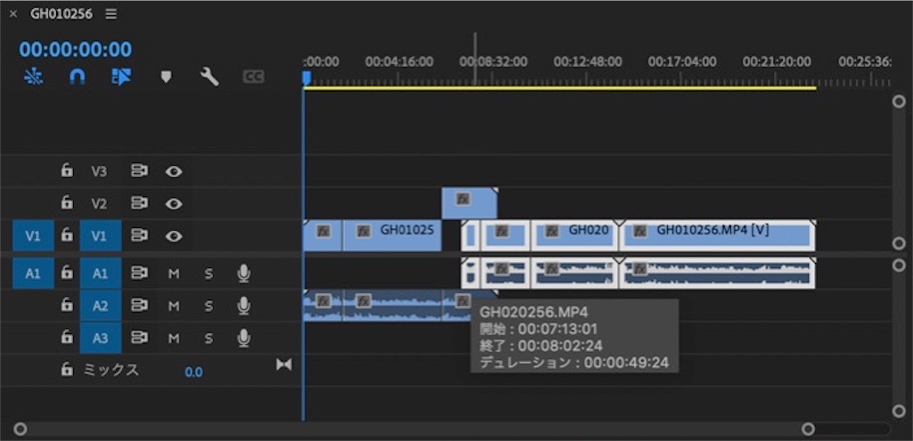The height and width of the screenshot is (441, 913).
Task: Target the V2 track label
Action: 100,204
